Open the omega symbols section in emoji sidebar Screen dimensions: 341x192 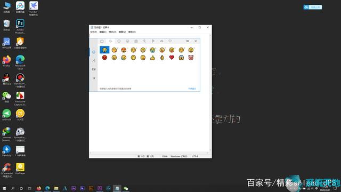coord(94,78)
